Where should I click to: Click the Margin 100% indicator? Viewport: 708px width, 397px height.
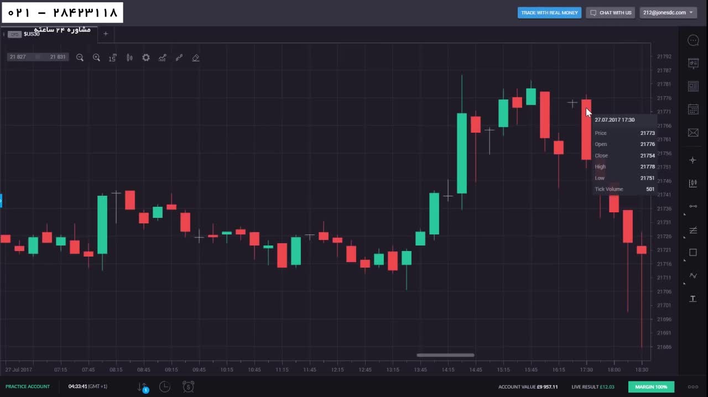click(x=651, y=387)
